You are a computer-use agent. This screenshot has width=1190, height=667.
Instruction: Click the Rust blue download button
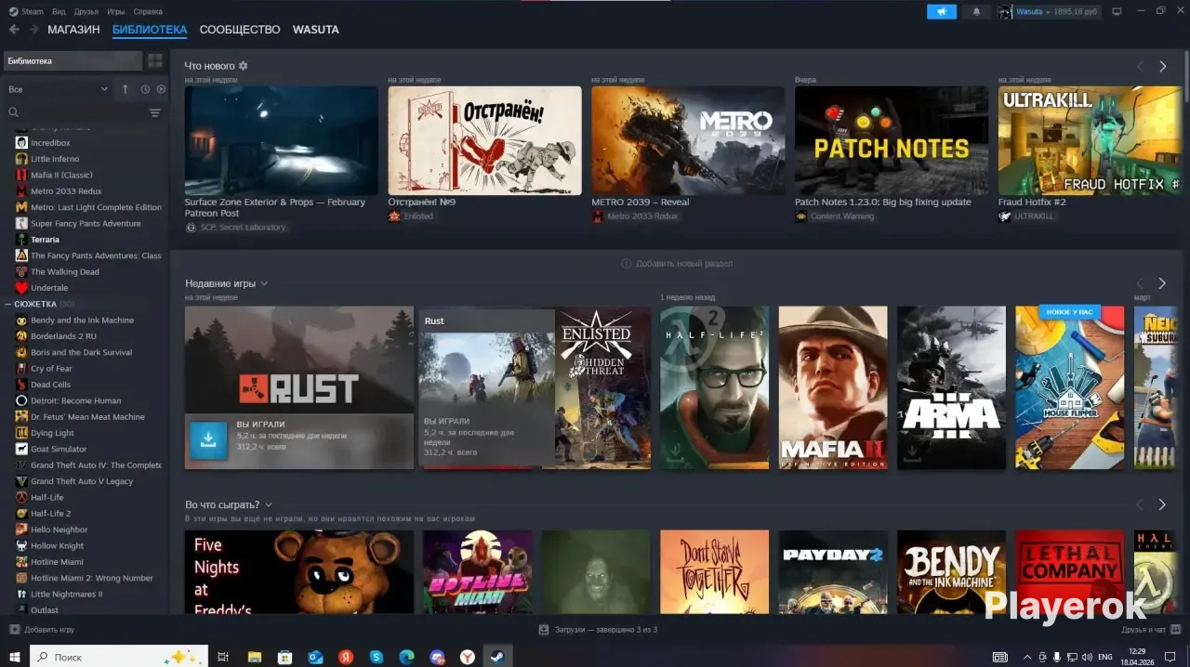point(208,440)
